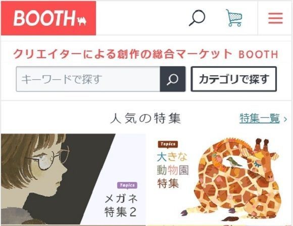Open the hamburger menu
This screenshot has width=293, height=226.
pos(275,18)
